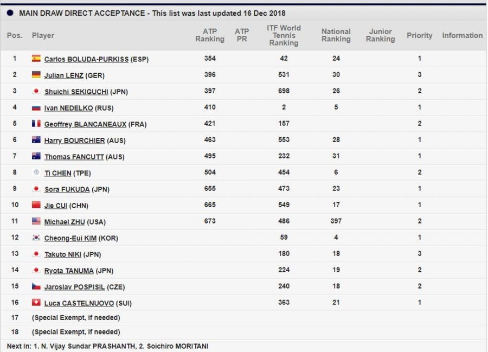Open Sora FUKUDA player profile
The width and height of the screenshot is (488, 352).
coord(67,189)
